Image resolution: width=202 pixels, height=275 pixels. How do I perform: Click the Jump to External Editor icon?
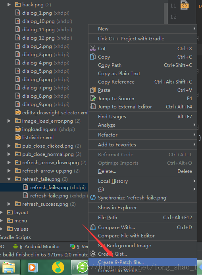93,106
